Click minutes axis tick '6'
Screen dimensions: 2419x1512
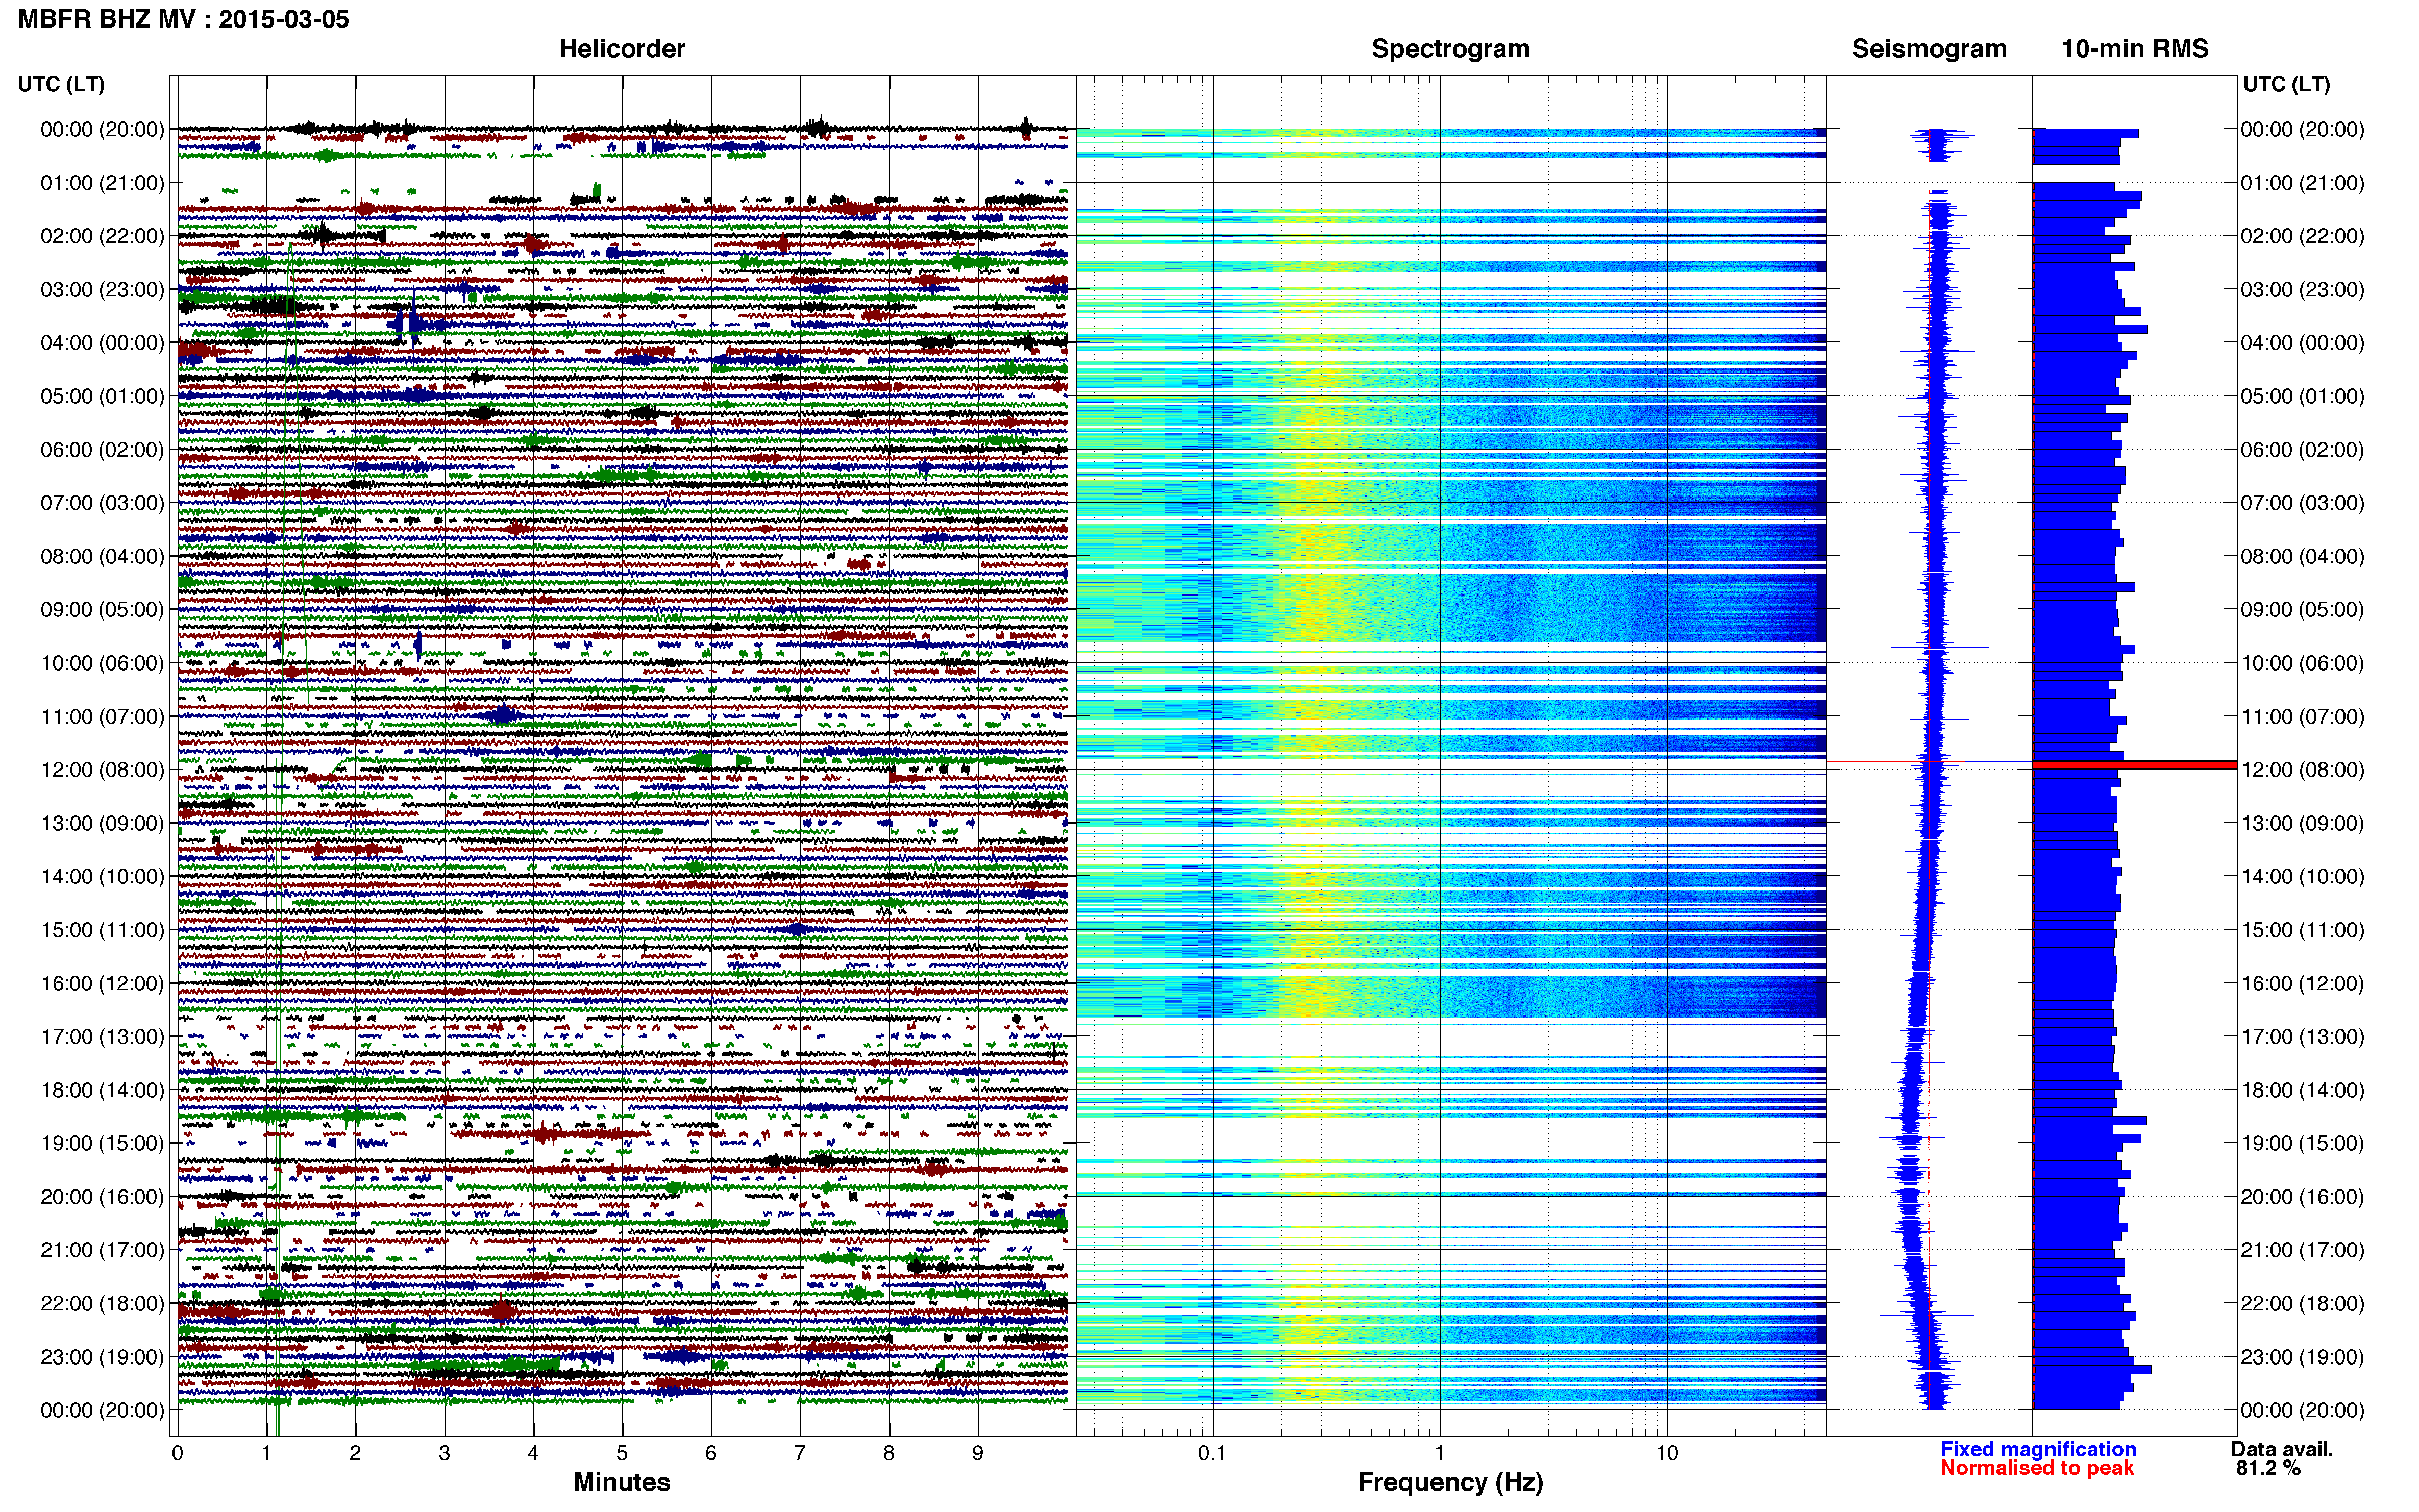click(711, 1454)
